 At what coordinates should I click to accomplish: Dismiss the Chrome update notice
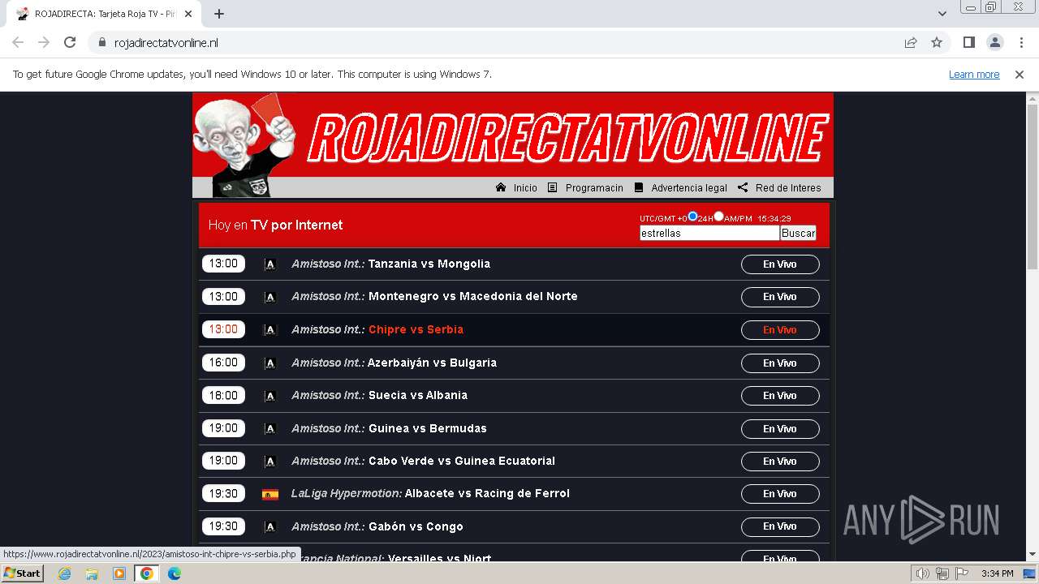tap(1020, 74)
